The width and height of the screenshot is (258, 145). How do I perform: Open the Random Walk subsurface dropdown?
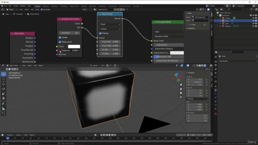[169, 36]
